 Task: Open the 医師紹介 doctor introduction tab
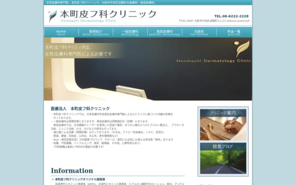96,32
